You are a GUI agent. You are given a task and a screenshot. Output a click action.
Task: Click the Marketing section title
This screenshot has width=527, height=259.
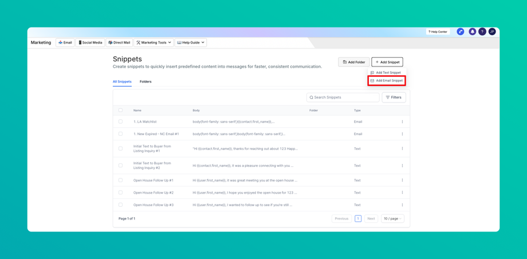click(41, 43)
